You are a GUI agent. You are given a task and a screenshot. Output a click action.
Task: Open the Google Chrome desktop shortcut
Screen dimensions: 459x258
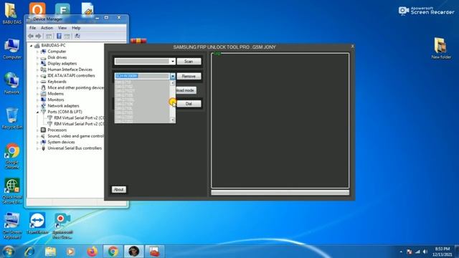[x=12, y=156]
